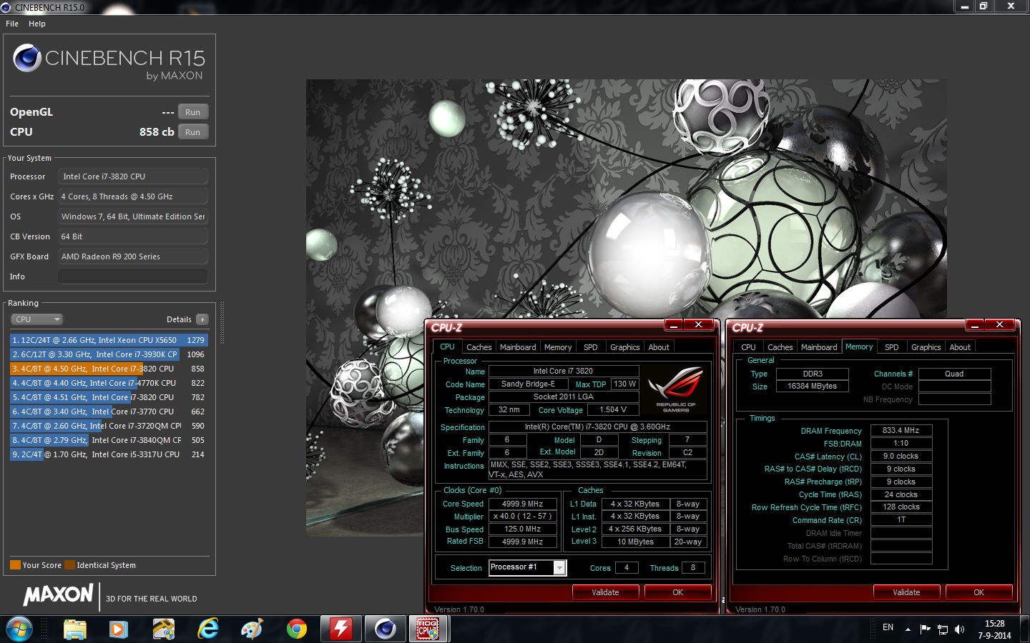Screen dimensions: 1030x643
Task: Open the red lightning bolt taskbar app
Action: click(341, 629)
